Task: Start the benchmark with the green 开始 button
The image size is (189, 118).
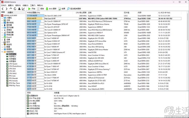Action: click(x=31, y=9)
